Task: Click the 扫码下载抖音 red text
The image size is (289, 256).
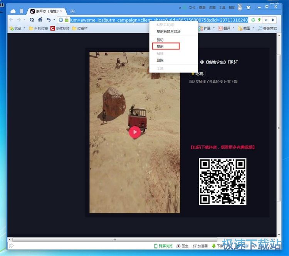Action: [223, 147]
